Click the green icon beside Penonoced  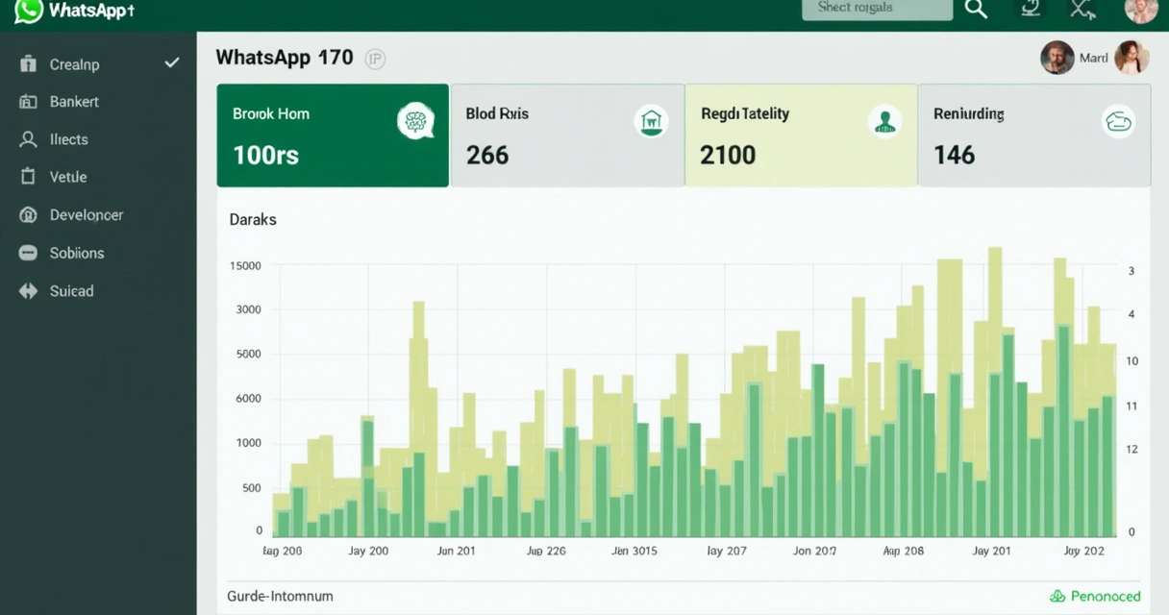click(x=1057, y=596)
